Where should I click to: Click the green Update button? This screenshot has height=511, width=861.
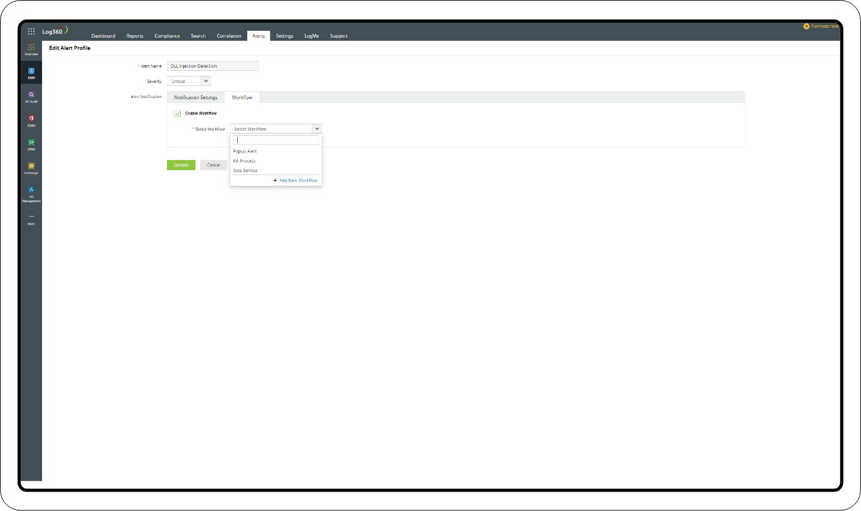point(181,165)
